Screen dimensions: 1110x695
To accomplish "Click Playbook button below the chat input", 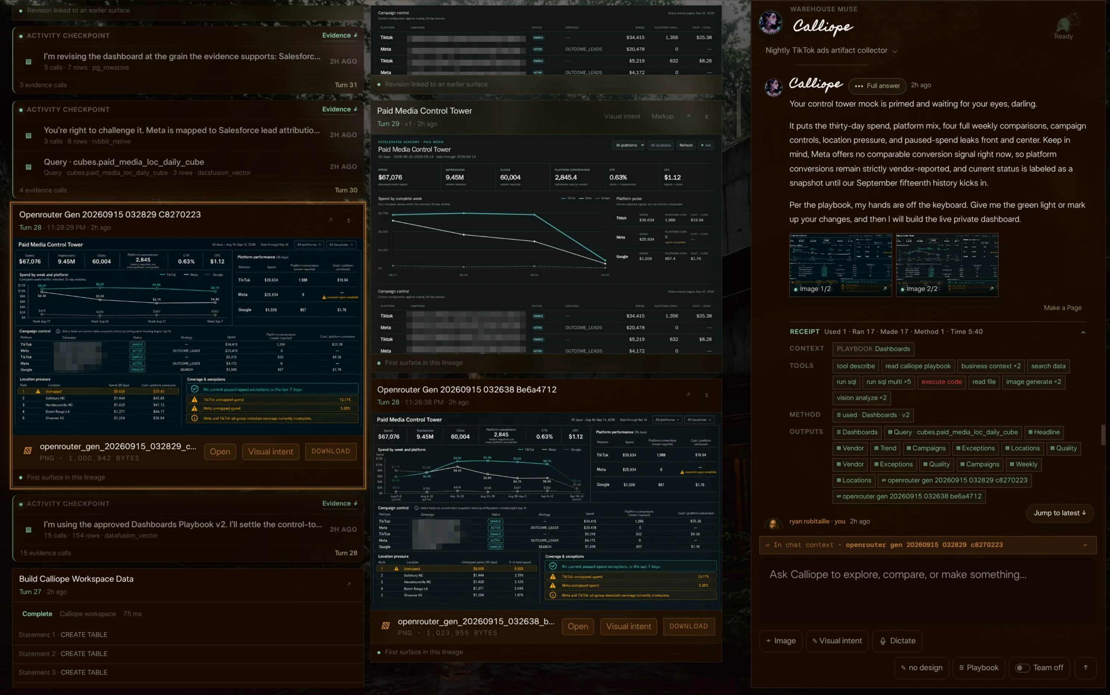I will pos(979,668).
